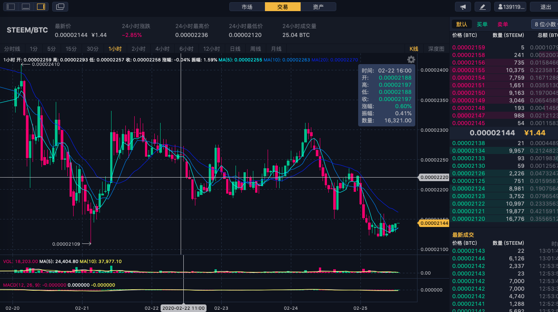The width and height of the screenshot is (558, 312).
Task: Click current price 0.00002144 in order book
Action: tap(492, 133)
